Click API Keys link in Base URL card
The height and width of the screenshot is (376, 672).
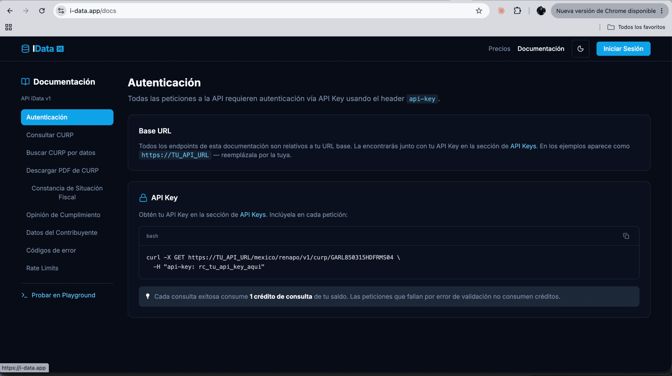[523, 146]
